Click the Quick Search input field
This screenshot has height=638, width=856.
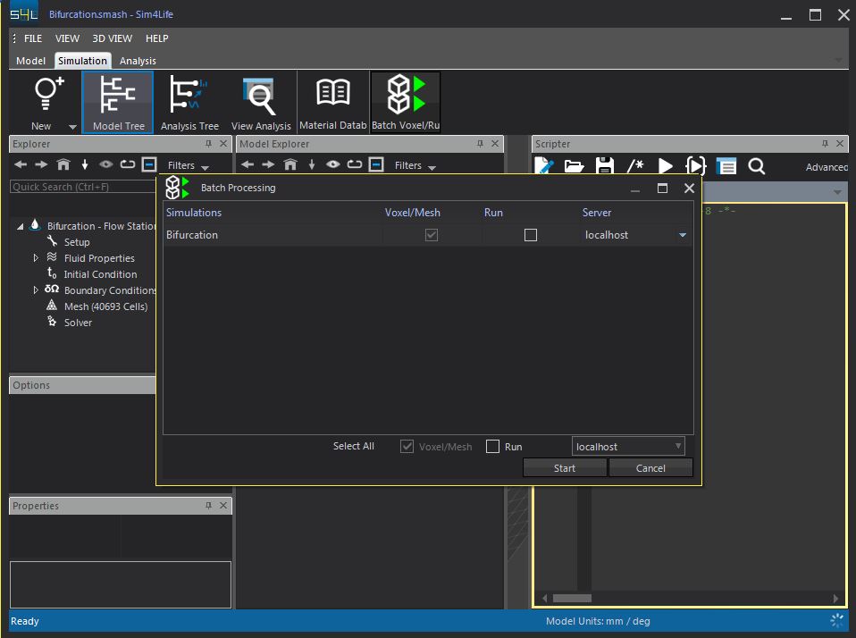pyautogui.click(x=83, y=187)
